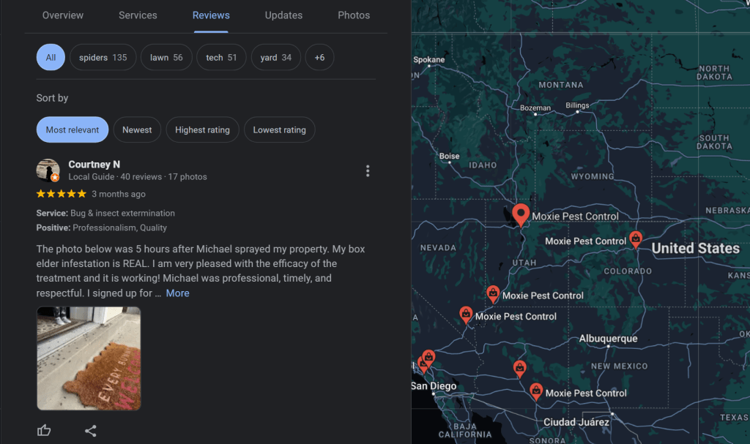Click the Bozeman city label
The width and height of the screenshot is (750, 444).
535,108
